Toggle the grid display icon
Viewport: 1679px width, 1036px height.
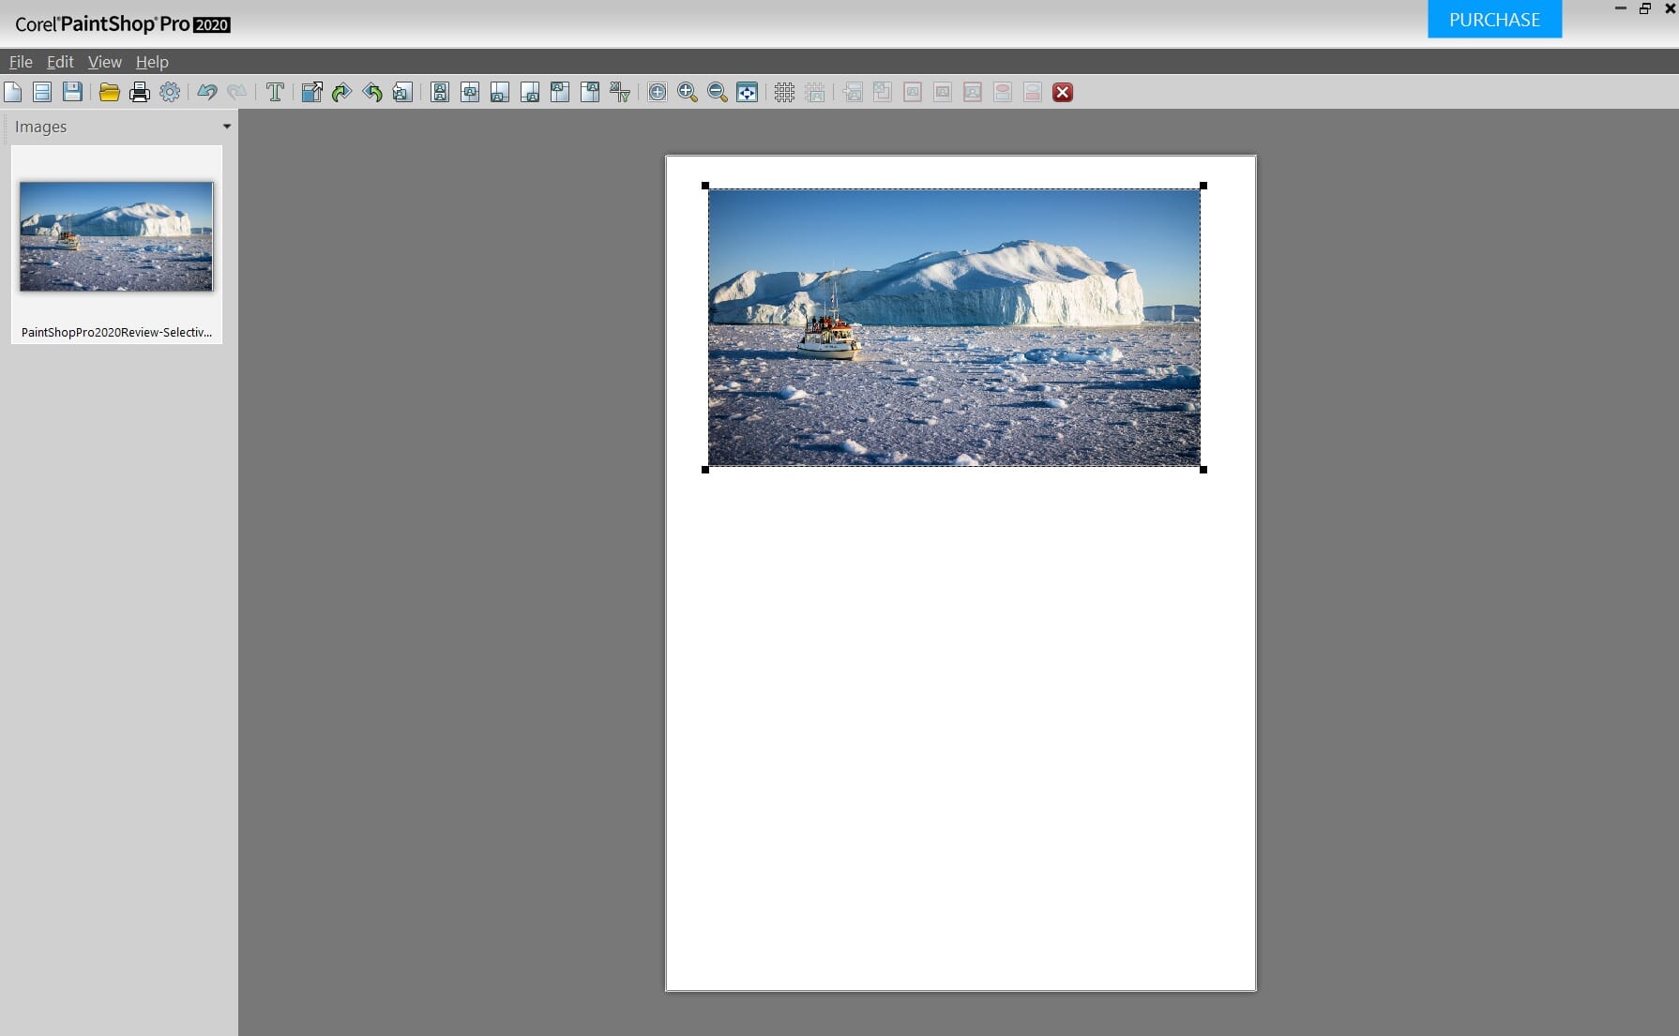pos(785,92)
